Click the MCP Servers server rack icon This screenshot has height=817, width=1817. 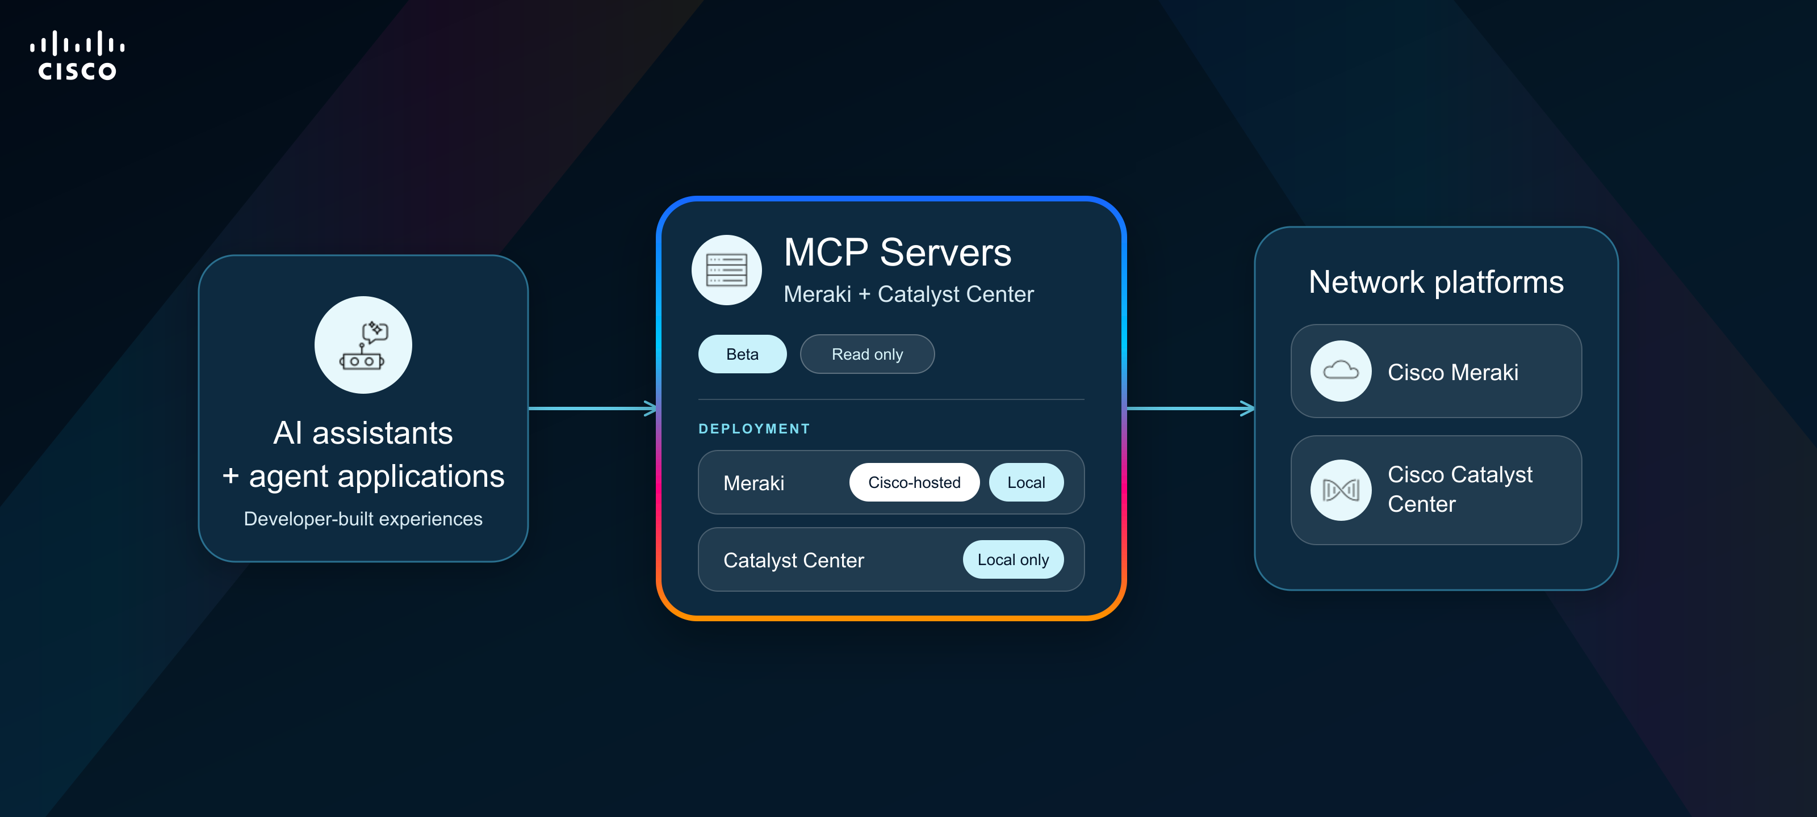[727, 270]
